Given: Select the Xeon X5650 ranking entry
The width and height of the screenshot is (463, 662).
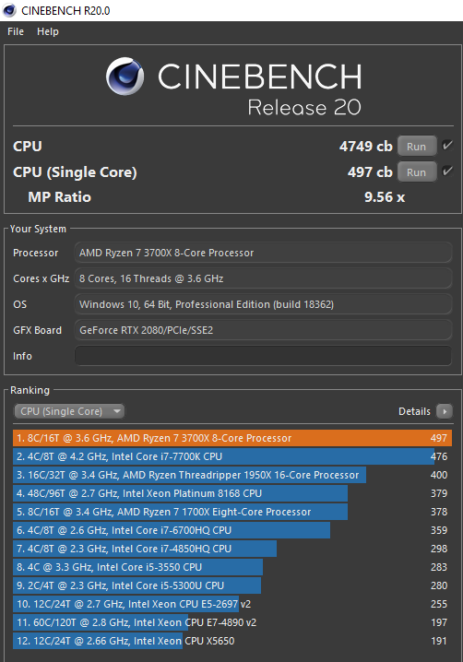Looking at the screenshot, I should pyautogui.click(x=232, y=641).
